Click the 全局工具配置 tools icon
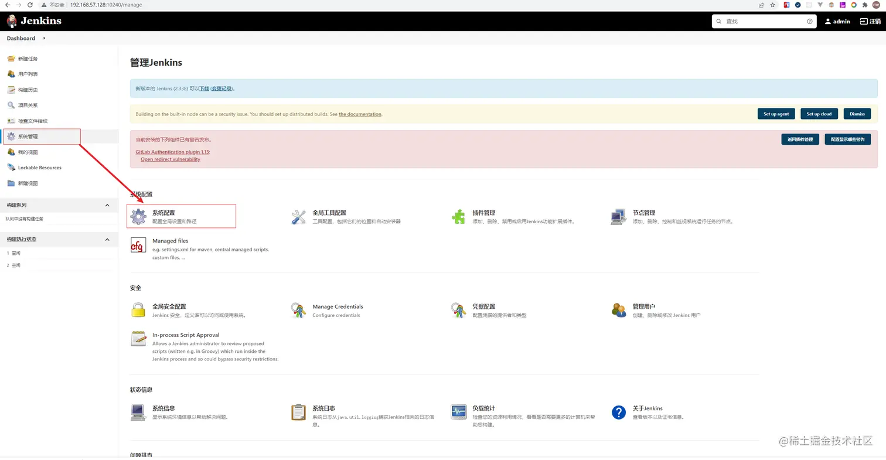This screenshot has height=460, width=886. click(x=298, y=216)
